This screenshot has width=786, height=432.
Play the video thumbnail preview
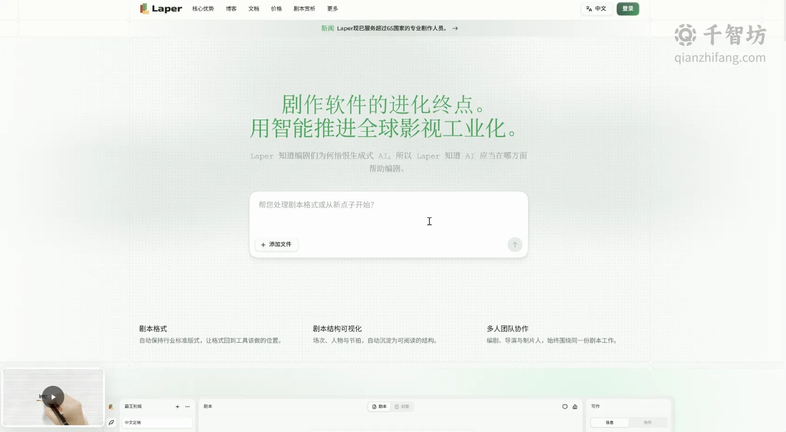coord(53,397)
